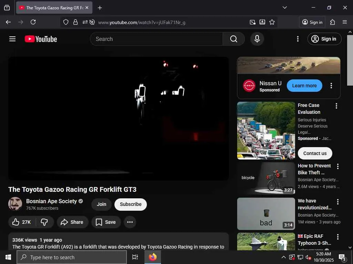Open options for Epic RAF Typhoon video
Screen dimensions: 353x264
tap(338, 237)
